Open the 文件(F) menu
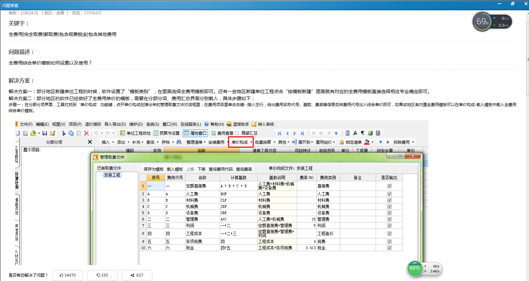 (26, 124)
